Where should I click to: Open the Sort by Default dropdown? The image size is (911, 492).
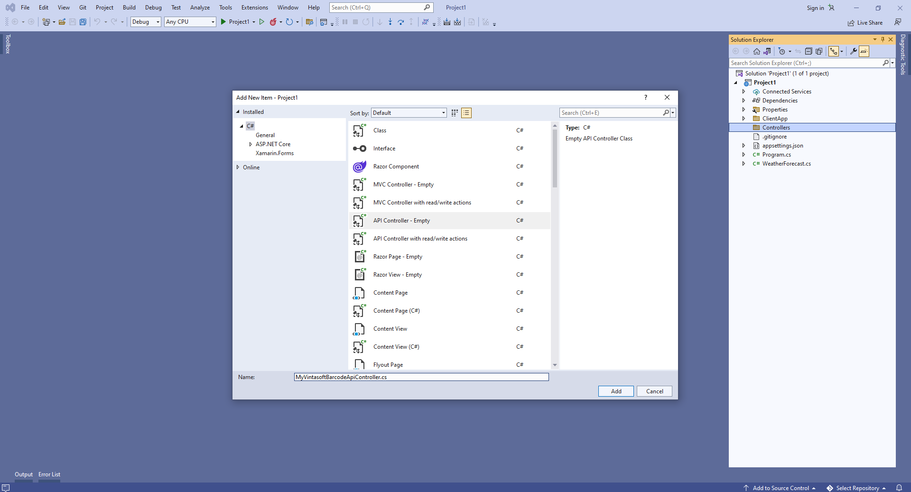pos(409,113)
